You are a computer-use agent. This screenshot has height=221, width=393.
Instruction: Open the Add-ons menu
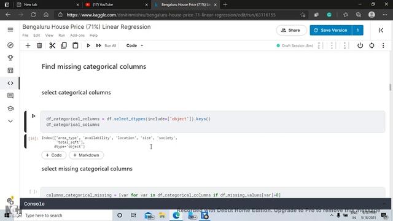click(x=77, y=36)
